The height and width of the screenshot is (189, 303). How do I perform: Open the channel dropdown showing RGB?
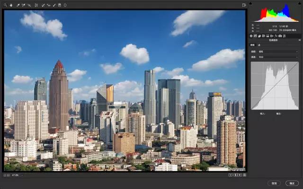[x=278, y=57]
